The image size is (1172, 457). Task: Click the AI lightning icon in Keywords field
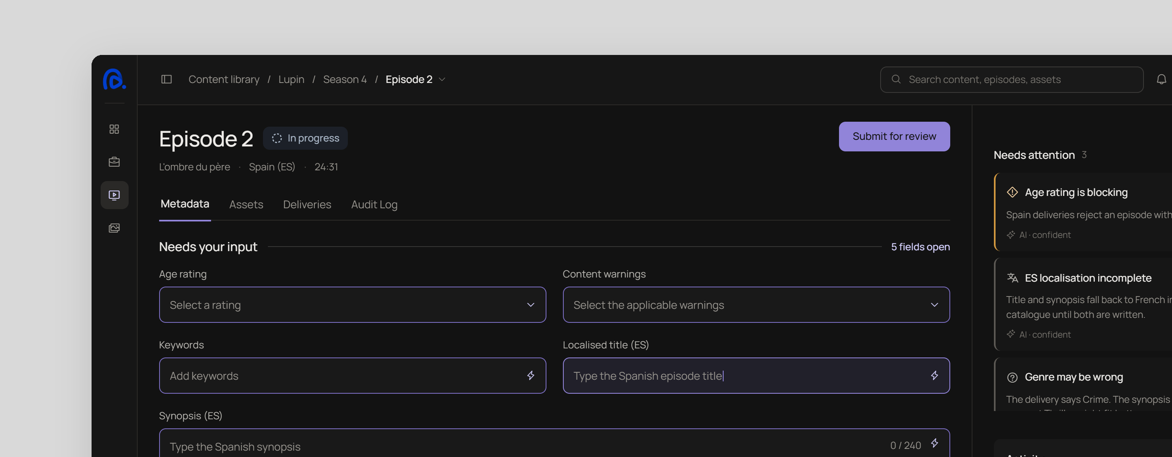(x=531, y=375)
